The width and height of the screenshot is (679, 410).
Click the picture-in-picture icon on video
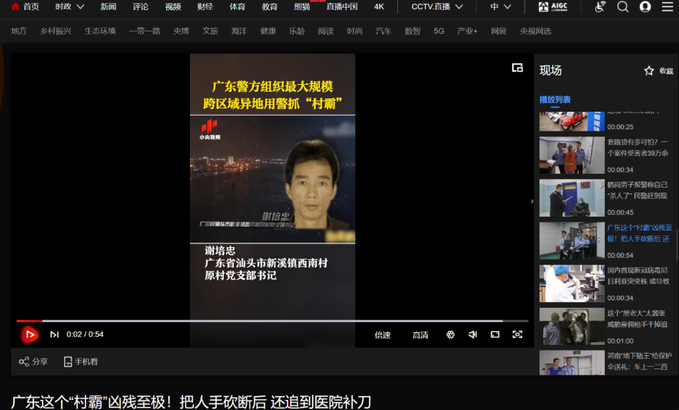(x=517, y=68)
